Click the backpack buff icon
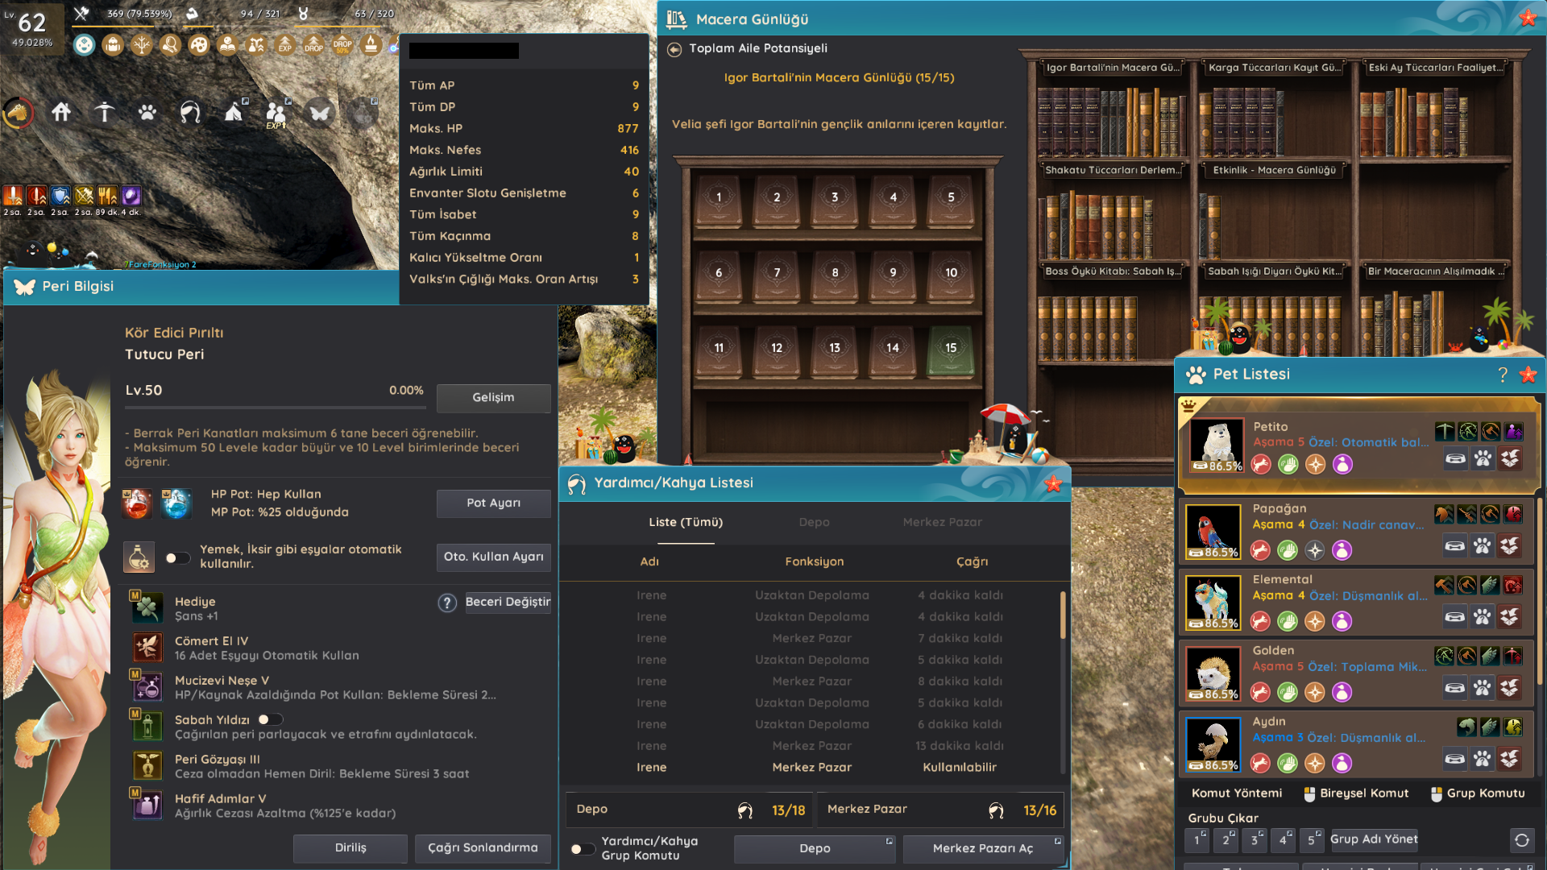 113,45
